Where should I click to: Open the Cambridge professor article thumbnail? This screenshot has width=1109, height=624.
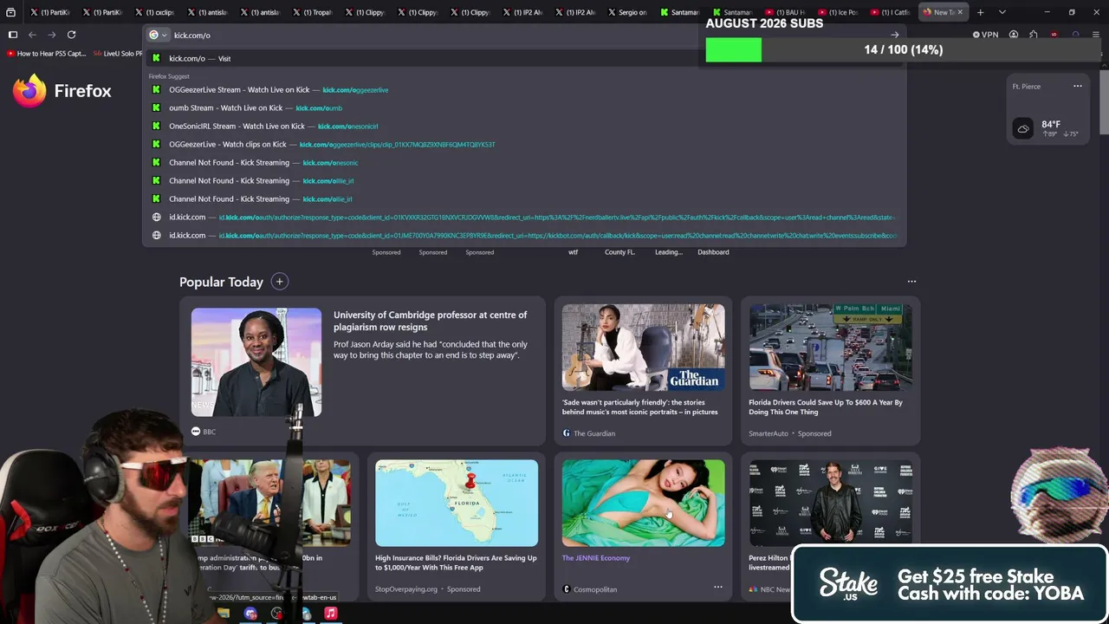(x=256, y=362)
